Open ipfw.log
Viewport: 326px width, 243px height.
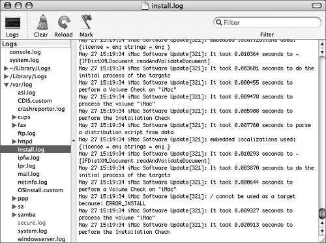(29, 158)
